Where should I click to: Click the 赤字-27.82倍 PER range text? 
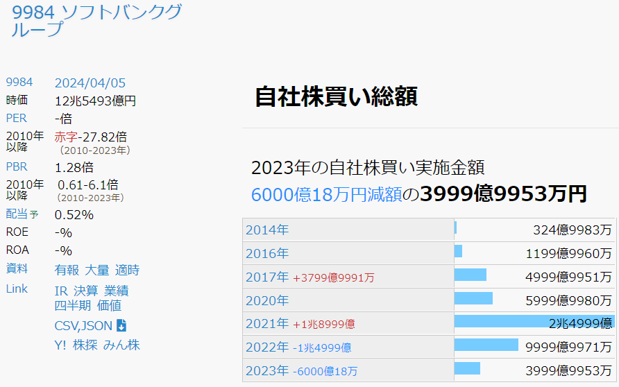[91, 137]
